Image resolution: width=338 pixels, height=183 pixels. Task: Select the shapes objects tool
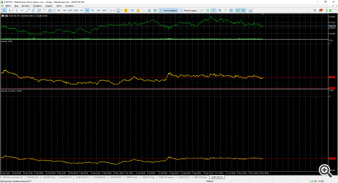point(50,10)
